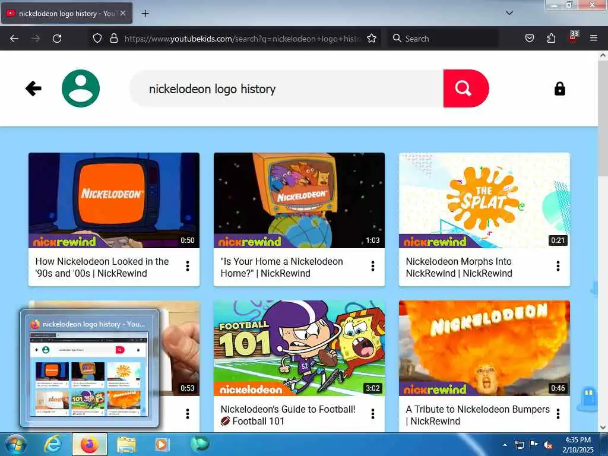Viewport: 608px width, 456px height.
Task: Open options menu for Is Your Home video
Action: pos(373,266)
